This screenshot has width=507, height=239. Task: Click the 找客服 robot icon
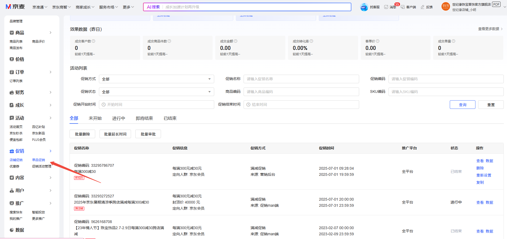tap(364, 7)
